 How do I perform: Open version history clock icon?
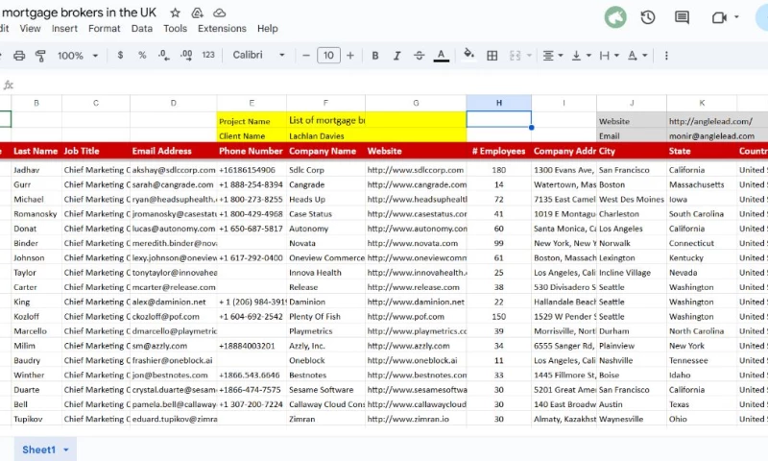[x=648, y=17]
